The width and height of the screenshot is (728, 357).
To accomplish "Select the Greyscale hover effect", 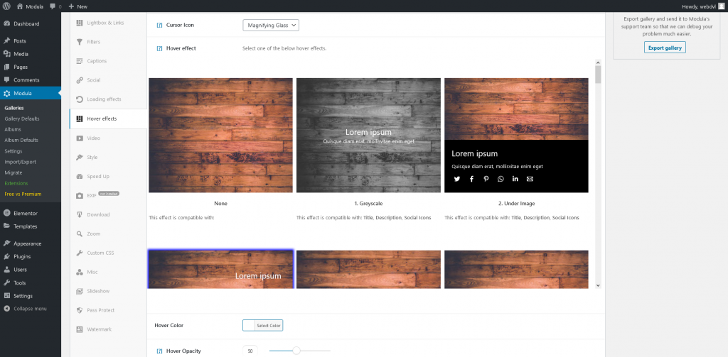I will coord(368,135).
